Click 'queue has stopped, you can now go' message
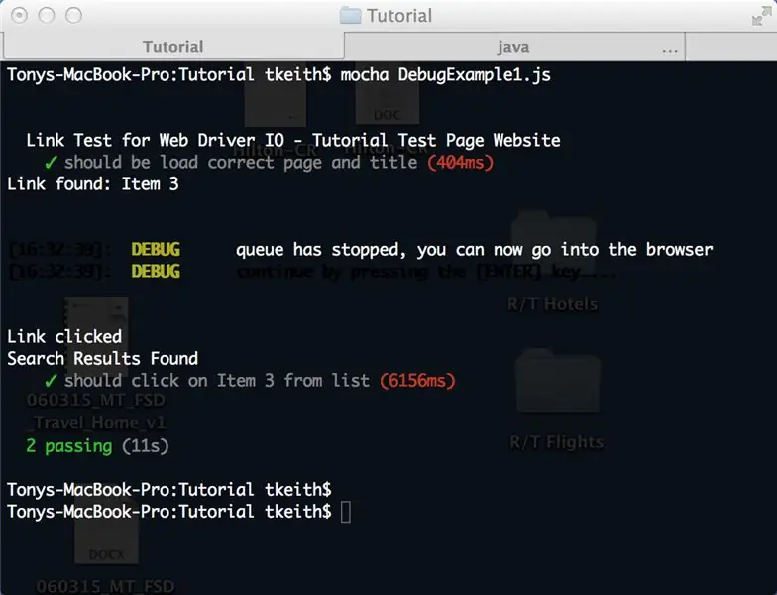This screenshot has width=777, height=595. (x=474, y=250)
